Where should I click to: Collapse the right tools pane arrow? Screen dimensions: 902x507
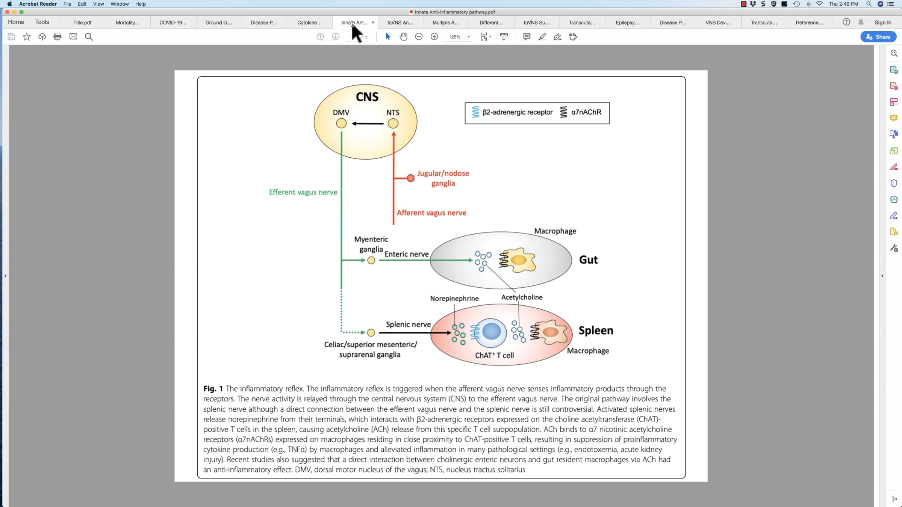(882, 276)
